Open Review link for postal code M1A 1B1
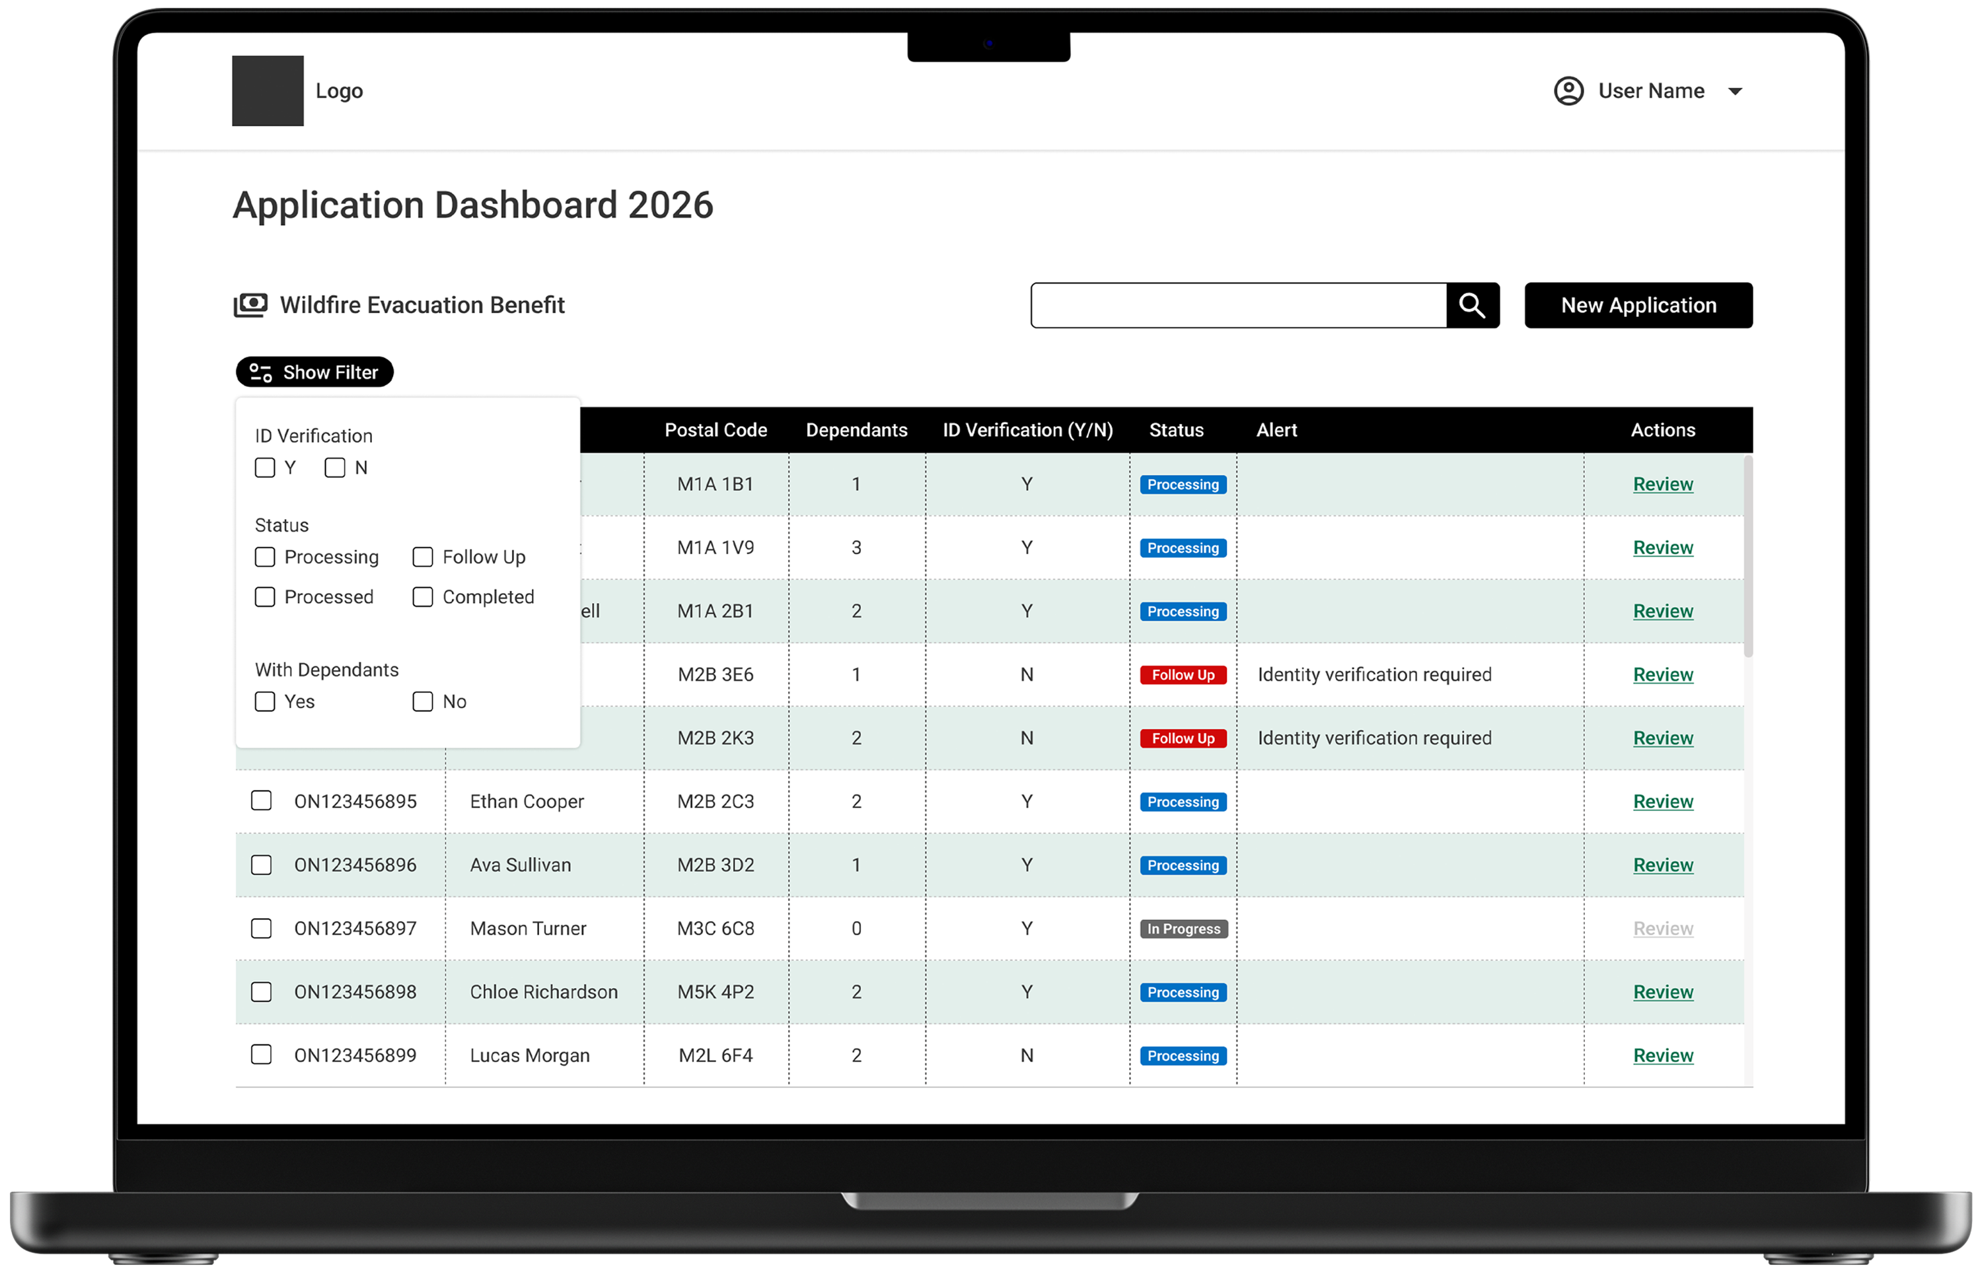 1664,484
